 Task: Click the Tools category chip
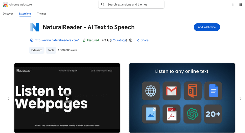pyautogui.click(x=51, y=50)
